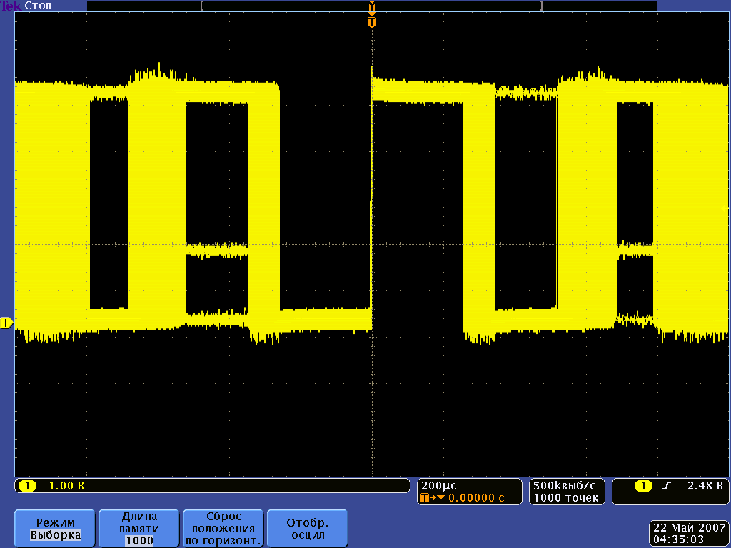This screenshot has height=548, width=731.
Task: Open the Длина памяти 1000 setting
Action: (139, 528)
